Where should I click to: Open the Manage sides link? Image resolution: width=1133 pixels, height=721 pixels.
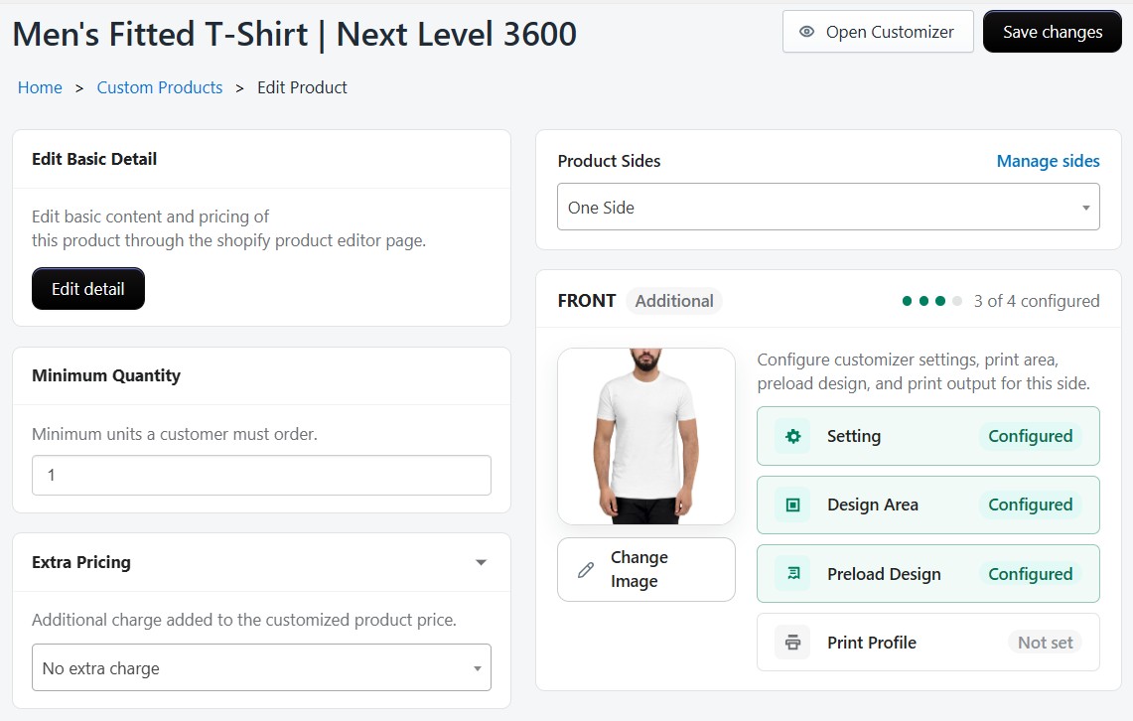pos(1048,160)
